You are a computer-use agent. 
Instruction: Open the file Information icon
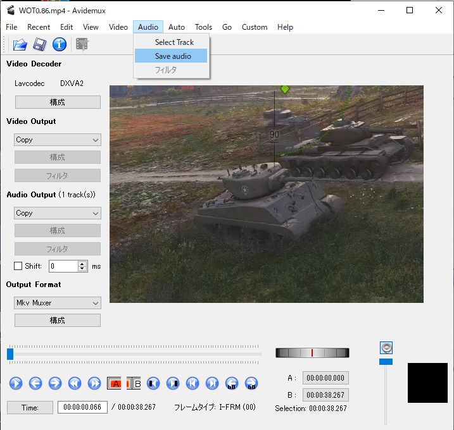point(60,44)
